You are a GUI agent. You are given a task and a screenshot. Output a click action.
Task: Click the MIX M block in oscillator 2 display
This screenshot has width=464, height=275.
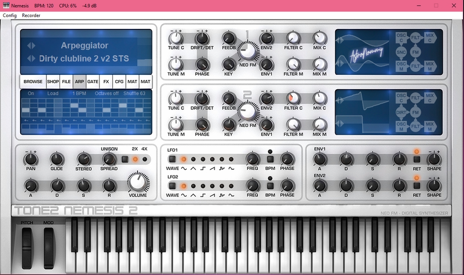point(430,126)
